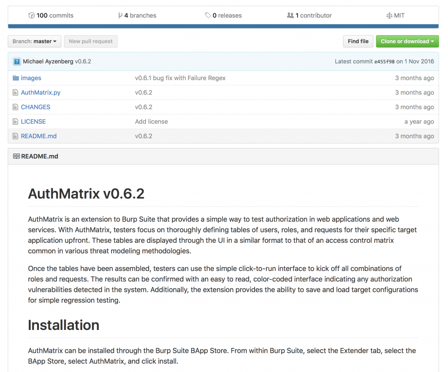Click v0.6.2 commit message in AuthMatrix.py row

click(x=143, y=93)
